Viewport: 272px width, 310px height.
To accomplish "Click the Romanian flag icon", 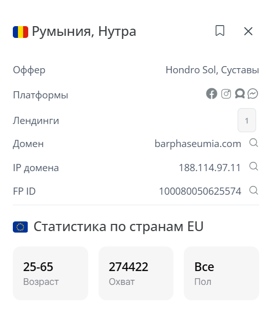I will click(21, 32).
